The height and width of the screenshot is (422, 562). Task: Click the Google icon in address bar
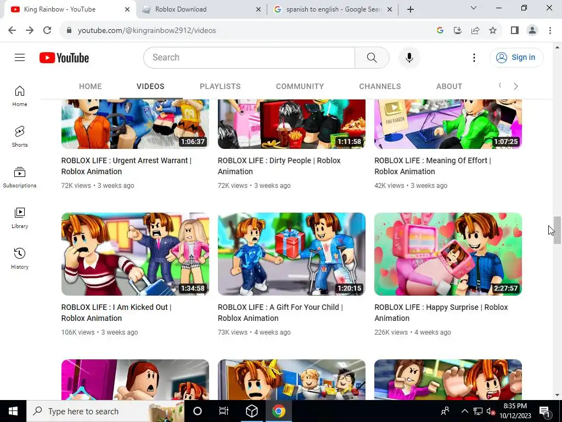pos(440,31)
